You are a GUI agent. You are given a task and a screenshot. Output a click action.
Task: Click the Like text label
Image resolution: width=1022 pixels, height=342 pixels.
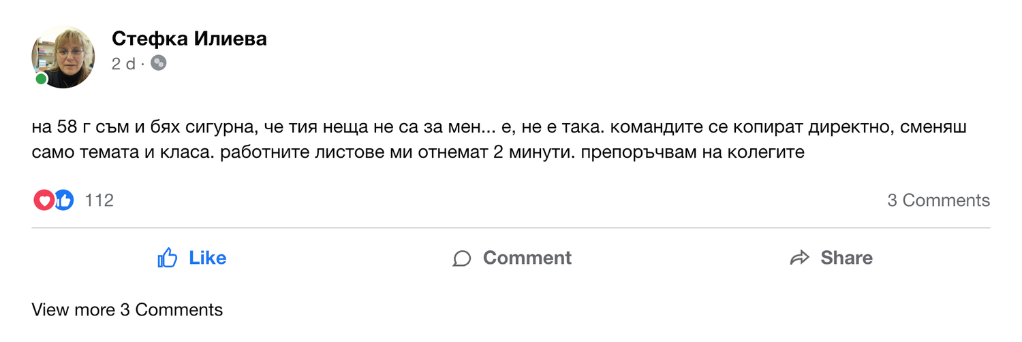208,258
